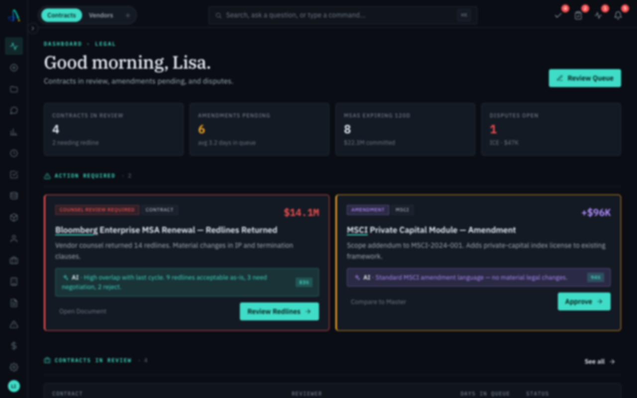Open the activity pulse icon in the sidebar

pyautogui.click(x=14, y=46)
